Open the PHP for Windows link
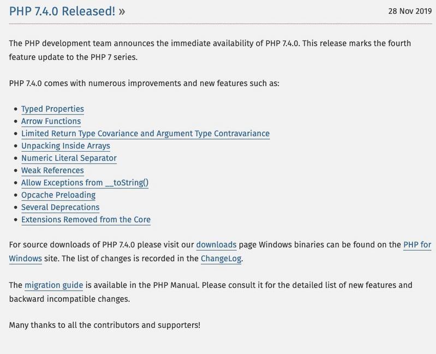This screenshot has height=354, width=436. point(417,244)
